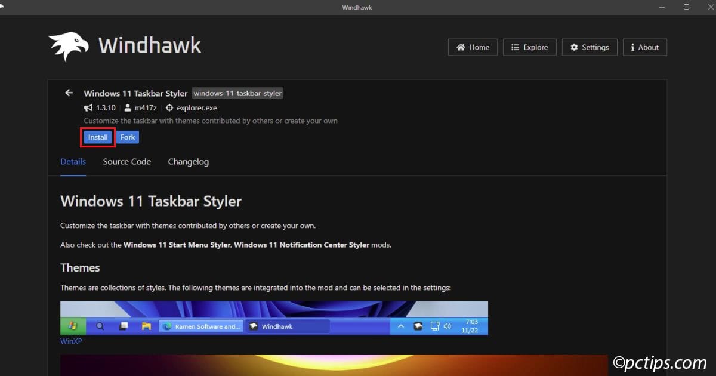Click the crosshair icon beside explorer.exe
Screen dimensions: 716x376
point(169,108)
